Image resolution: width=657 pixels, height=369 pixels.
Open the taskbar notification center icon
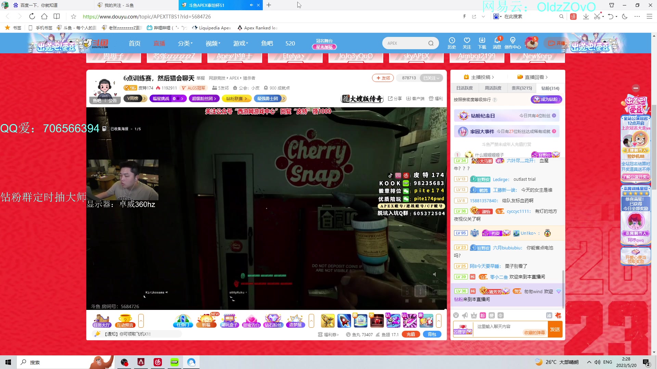pyautogui.click(x=646, y=362)
